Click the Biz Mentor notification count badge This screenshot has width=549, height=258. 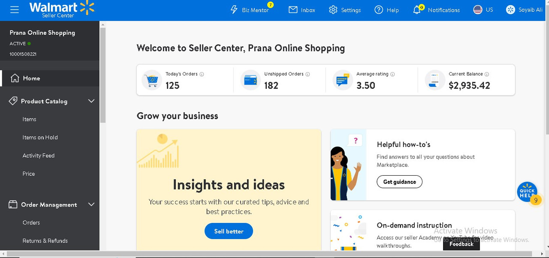270,5
